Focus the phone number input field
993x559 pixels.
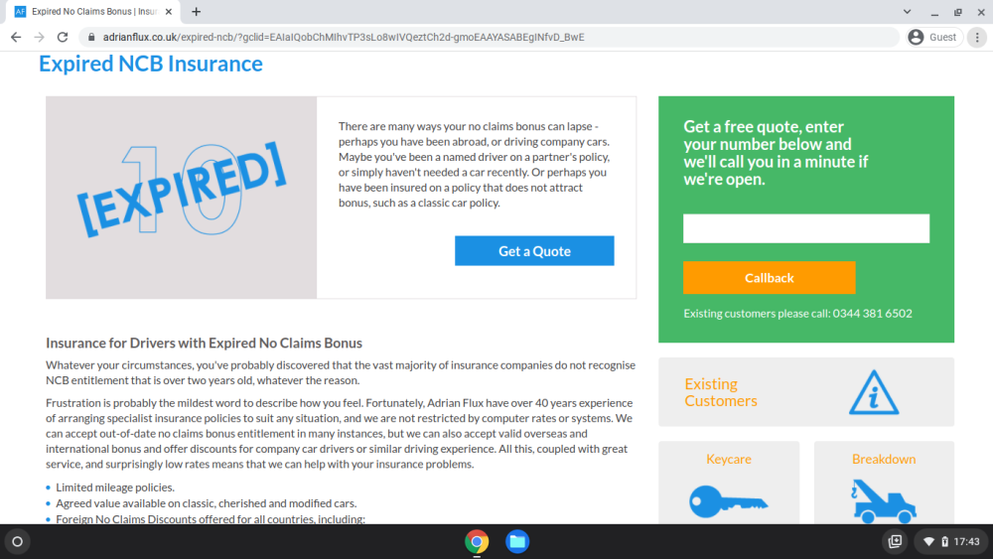pyautogui.click(x=805, y=228)
